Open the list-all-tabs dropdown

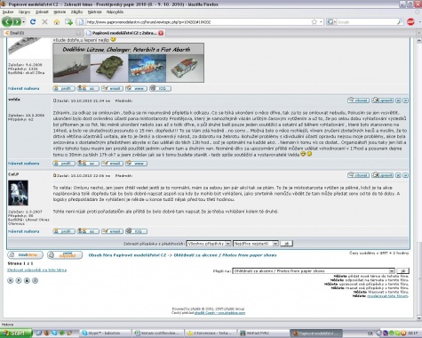tap(418, 33)
